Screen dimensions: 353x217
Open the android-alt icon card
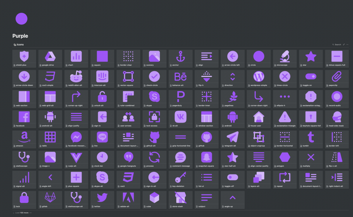pos(50,119)
